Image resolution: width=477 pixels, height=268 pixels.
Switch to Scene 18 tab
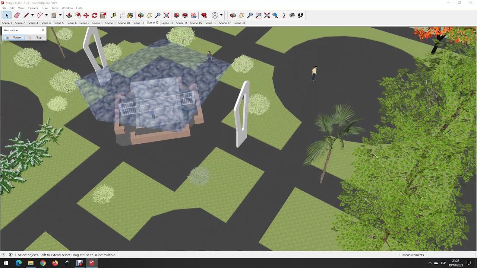239,23
